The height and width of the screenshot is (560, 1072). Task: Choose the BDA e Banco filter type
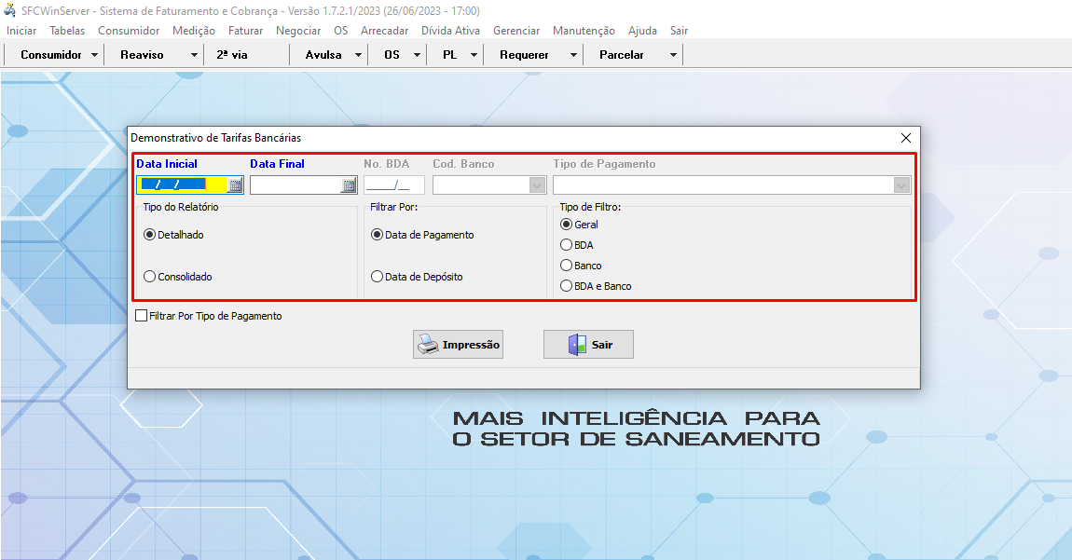click(x=566, y=286)
